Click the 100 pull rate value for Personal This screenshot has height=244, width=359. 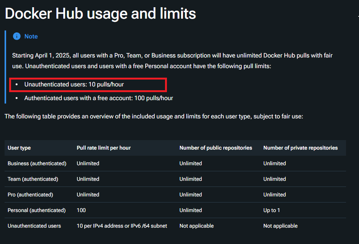click(81, 210)
